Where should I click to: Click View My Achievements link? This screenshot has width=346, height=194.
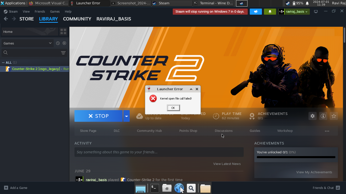point(314,172)
